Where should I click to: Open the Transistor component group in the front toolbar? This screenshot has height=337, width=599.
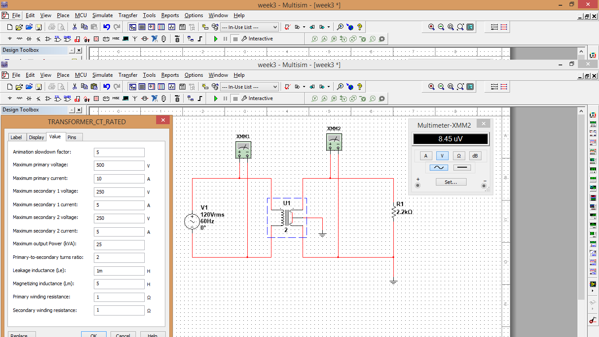click(39, 98)
